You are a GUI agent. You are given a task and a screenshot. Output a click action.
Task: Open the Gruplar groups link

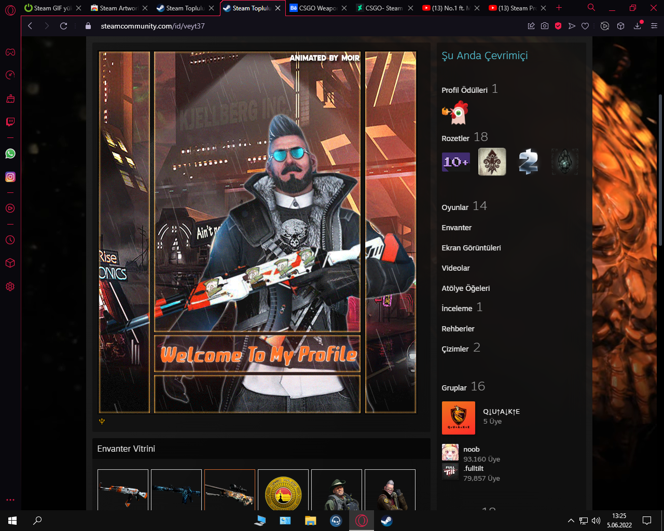454,388
